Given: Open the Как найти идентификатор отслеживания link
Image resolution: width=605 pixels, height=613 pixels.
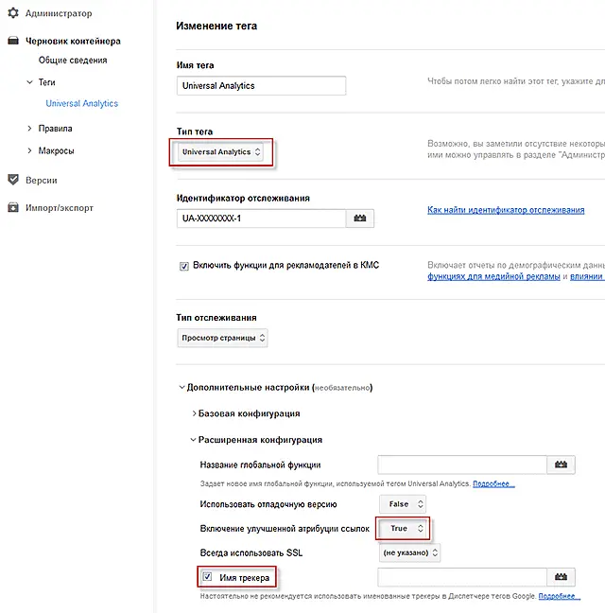Looking at the screenshot, I should tap(506, 210).
